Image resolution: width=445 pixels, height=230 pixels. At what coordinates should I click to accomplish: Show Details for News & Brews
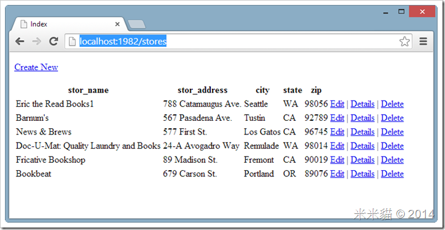click(362, 132)
